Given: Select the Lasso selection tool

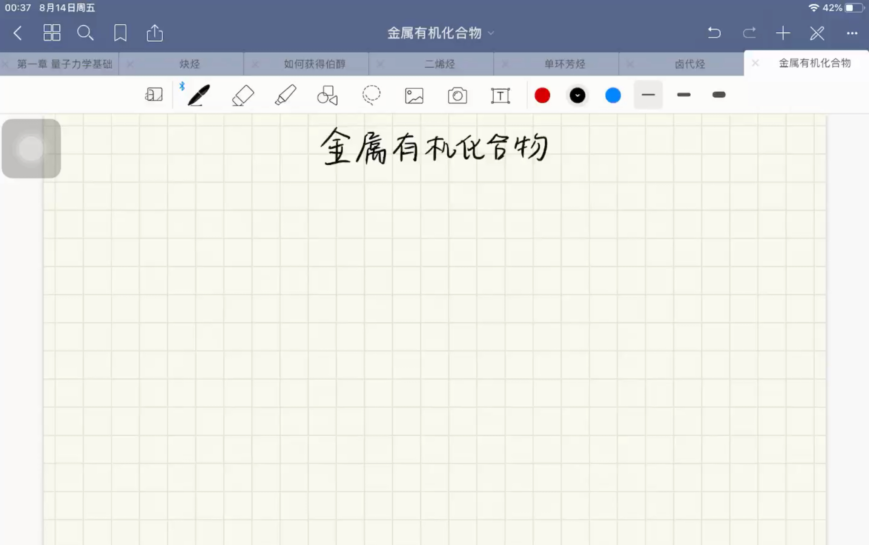Looking at the screenshot, I should pyautogui.click(x=370, y=95).
